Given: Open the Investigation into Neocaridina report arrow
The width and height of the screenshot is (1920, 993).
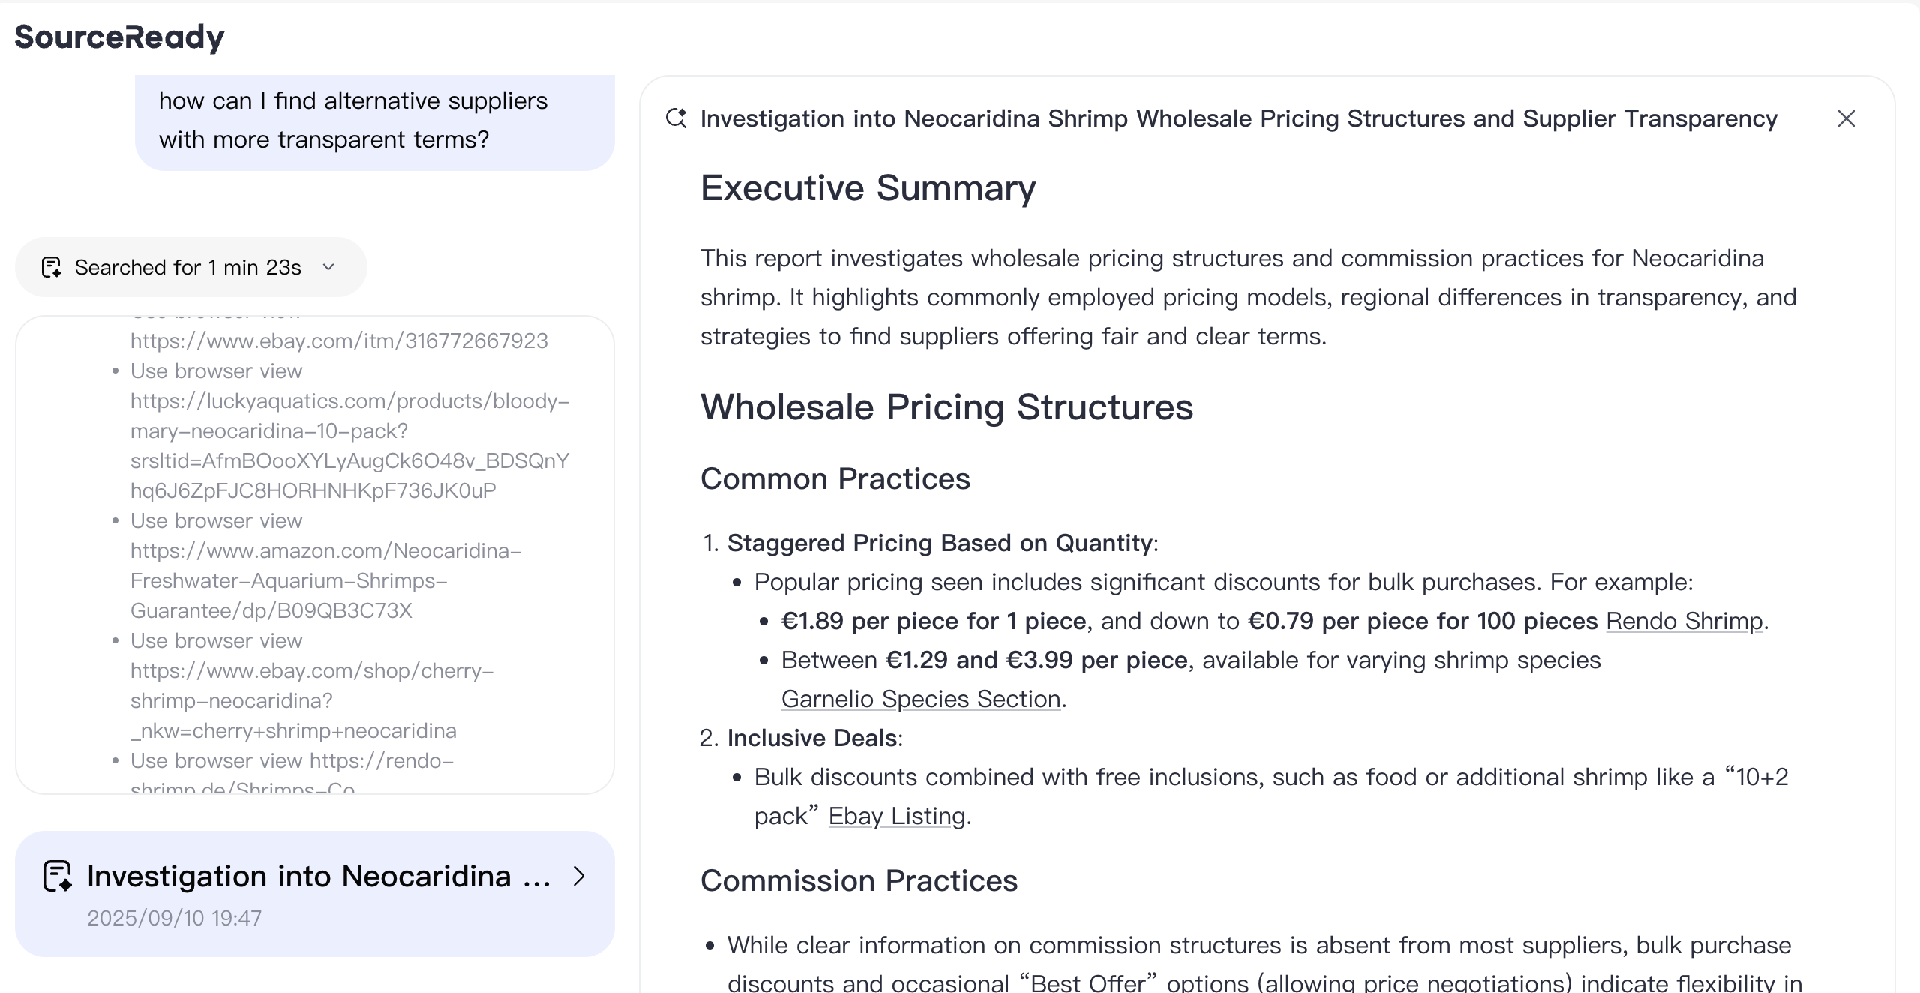Looking at the screenshot, I should tap(578, 876).
